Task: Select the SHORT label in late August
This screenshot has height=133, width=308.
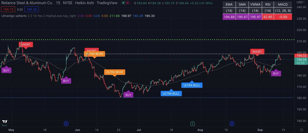Action: coord(257,52)
